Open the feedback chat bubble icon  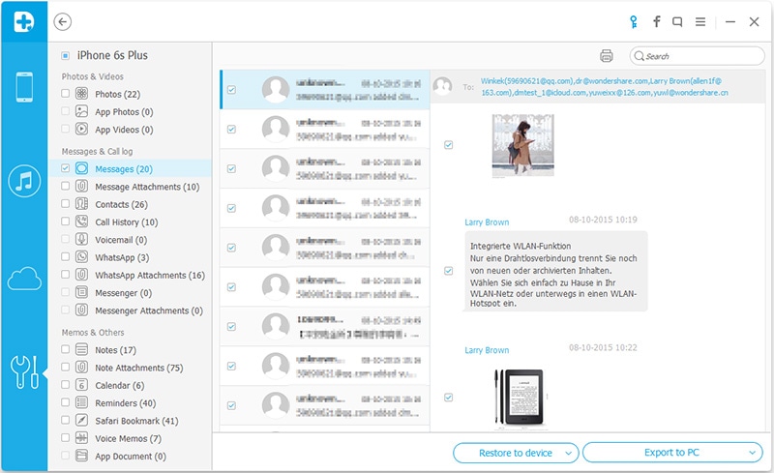pyautogui.click(x=677, y=21)
